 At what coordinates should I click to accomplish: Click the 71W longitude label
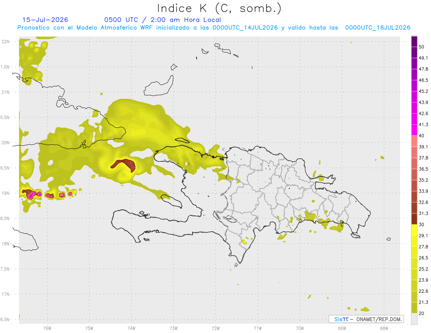pos(258,328)
